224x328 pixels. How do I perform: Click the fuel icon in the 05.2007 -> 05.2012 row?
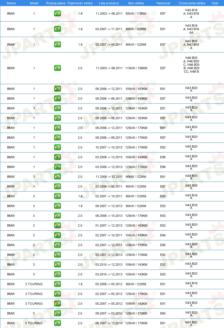point(57,304)
